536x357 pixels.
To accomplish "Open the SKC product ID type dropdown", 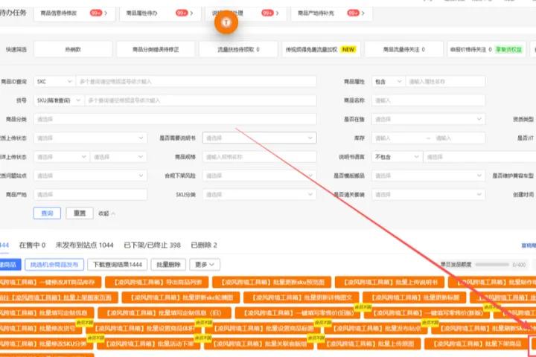I will 54,81.
